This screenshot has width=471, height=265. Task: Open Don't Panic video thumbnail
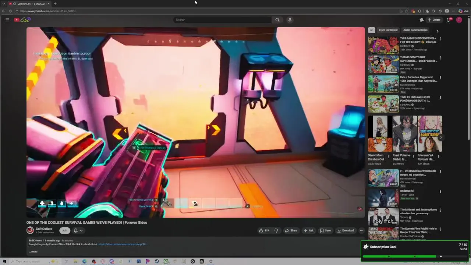pyautogui.click(x=383, y=64)
